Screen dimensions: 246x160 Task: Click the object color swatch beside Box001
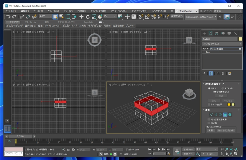click(240, 39)
